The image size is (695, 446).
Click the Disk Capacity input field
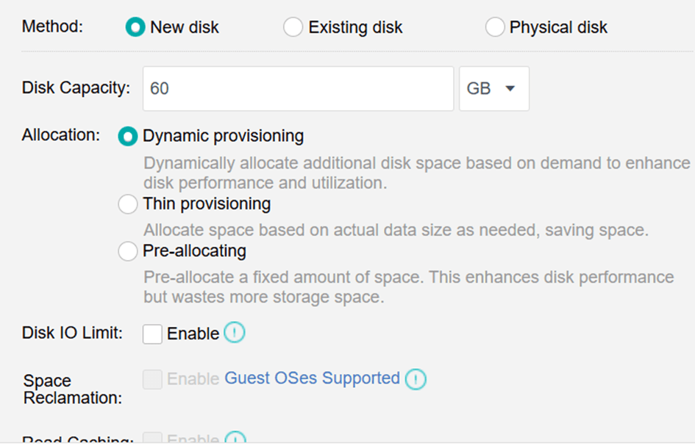tap(298, 89)
